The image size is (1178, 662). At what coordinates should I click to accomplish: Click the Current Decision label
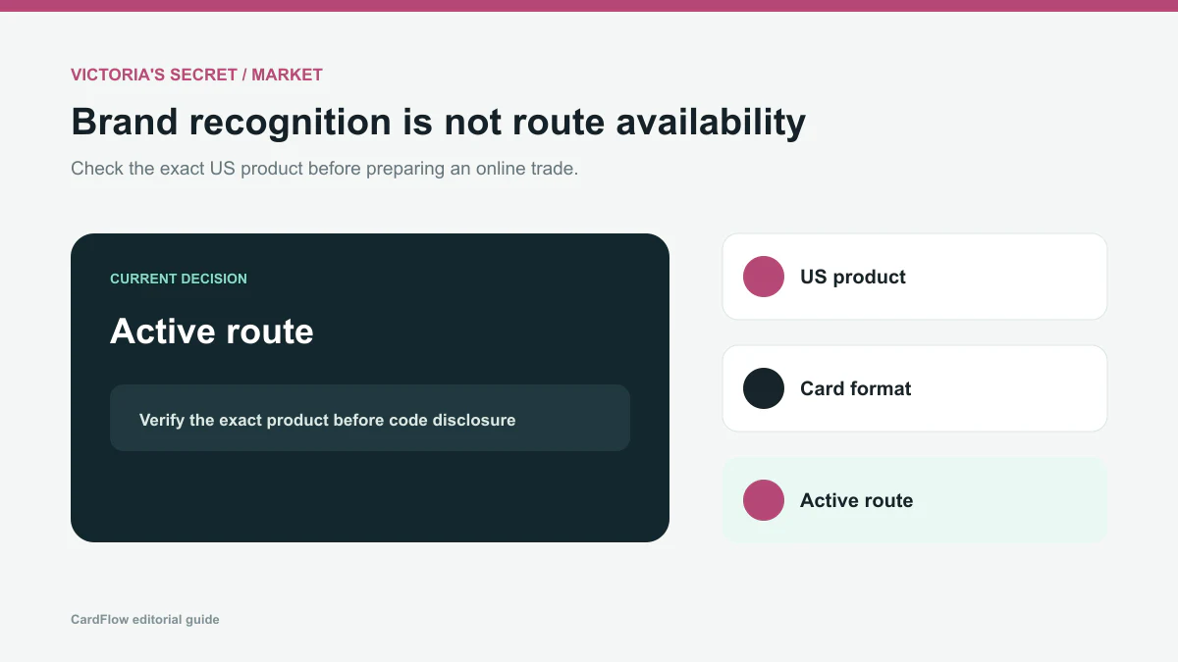point(179,279)
